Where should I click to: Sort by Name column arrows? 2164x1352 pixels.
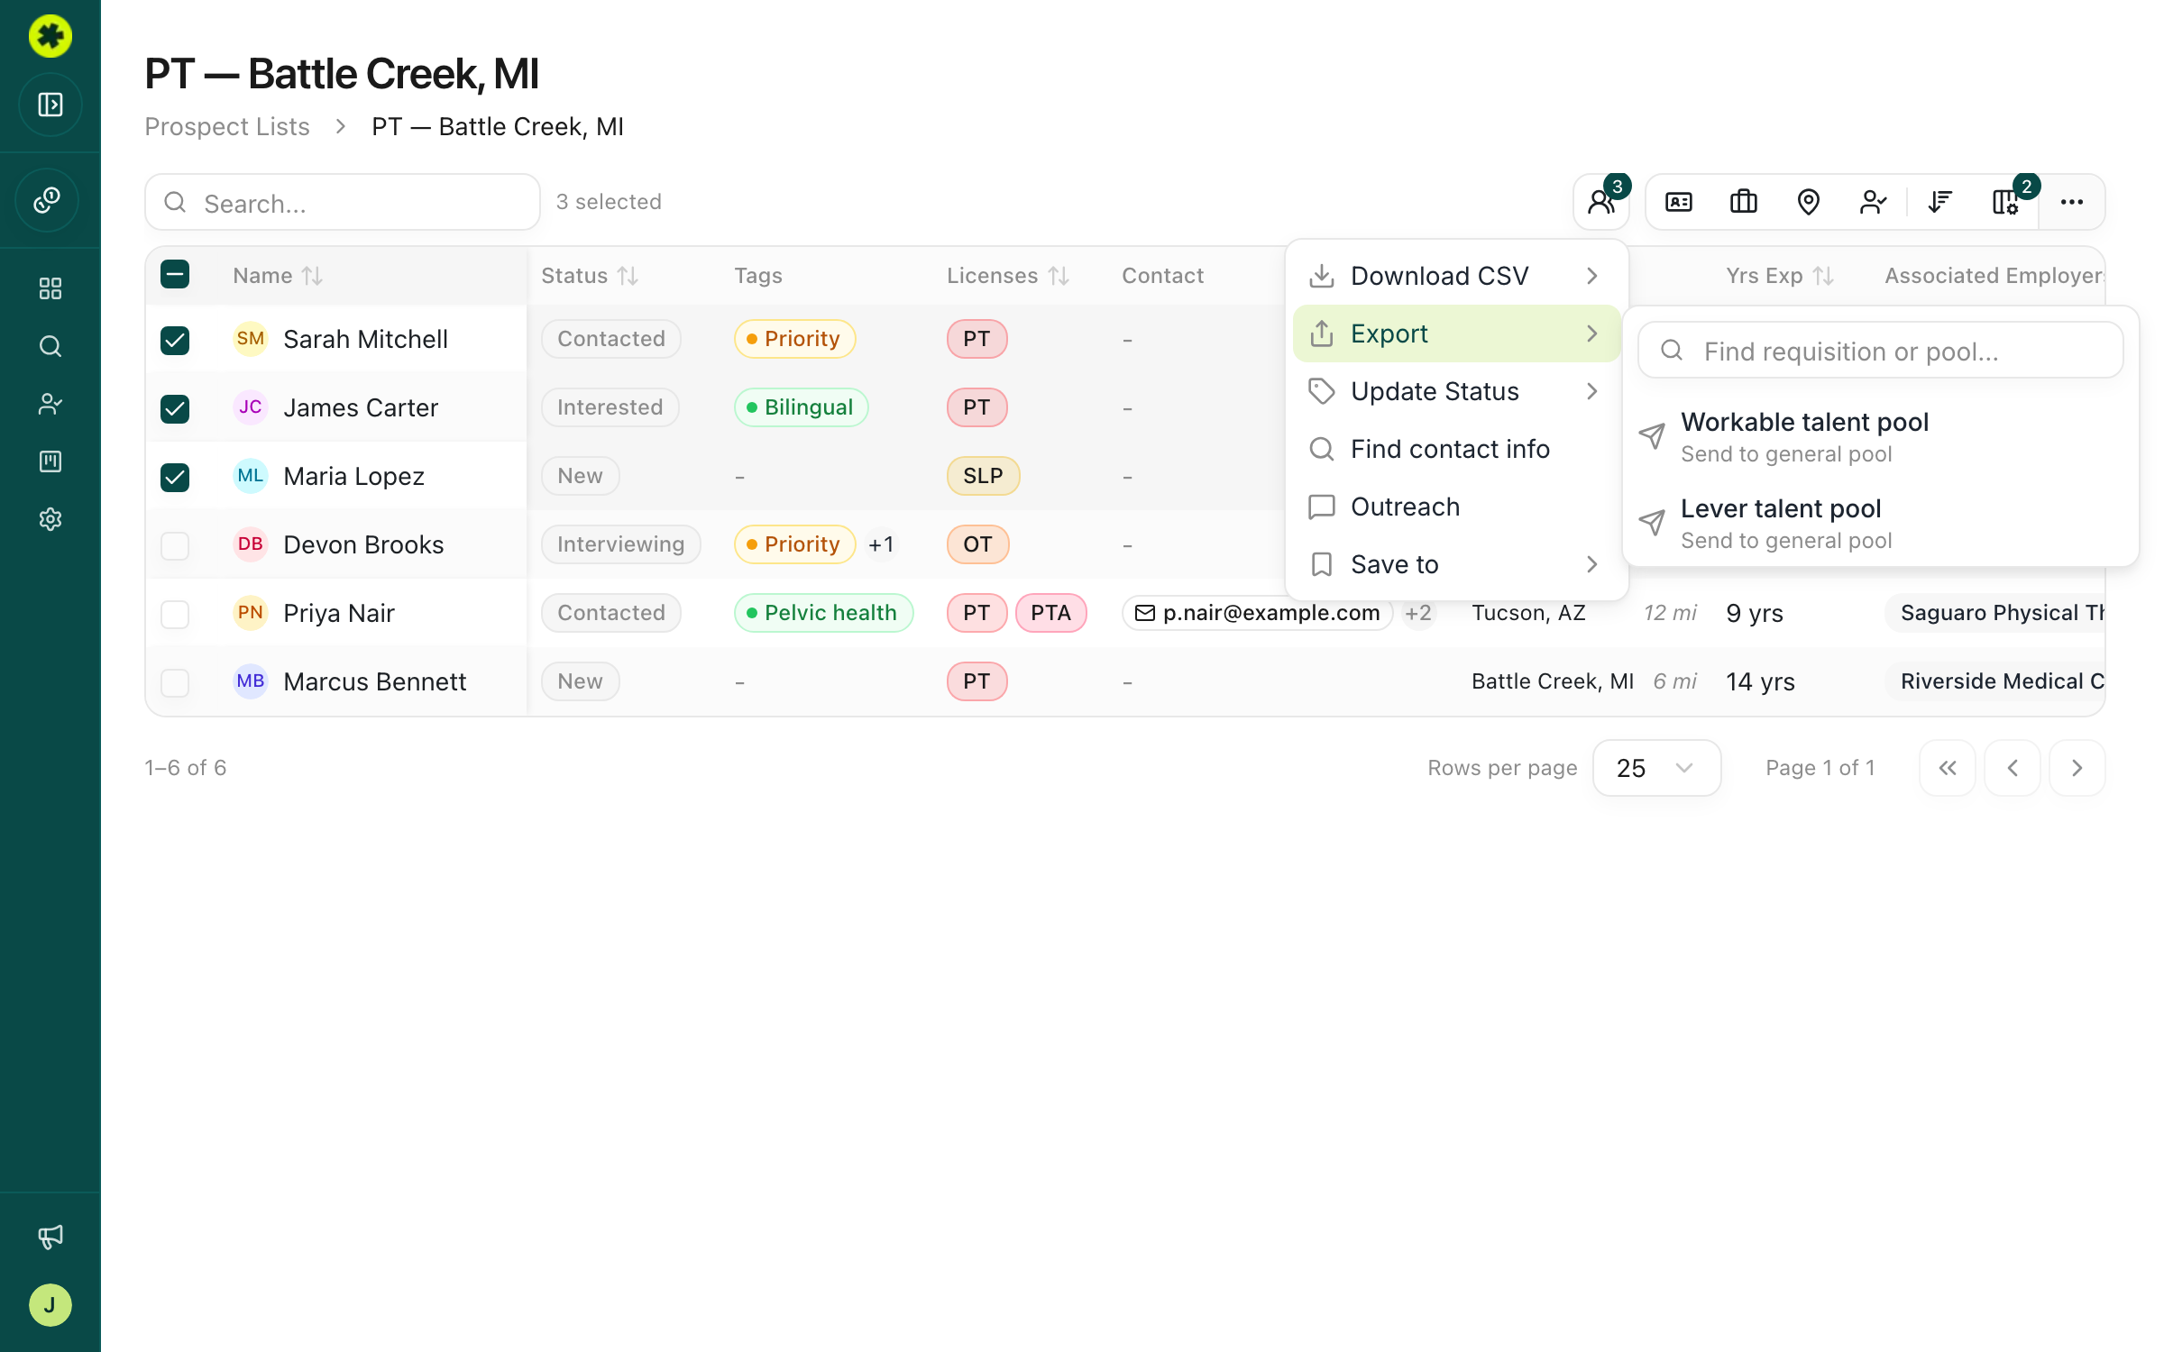312,276
